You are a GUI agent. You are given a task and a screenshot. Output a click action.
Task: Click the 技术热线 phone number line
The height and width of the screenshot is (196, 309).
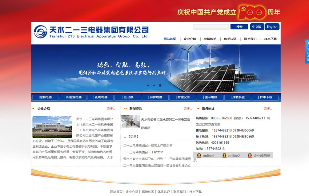tap(225, 137)
